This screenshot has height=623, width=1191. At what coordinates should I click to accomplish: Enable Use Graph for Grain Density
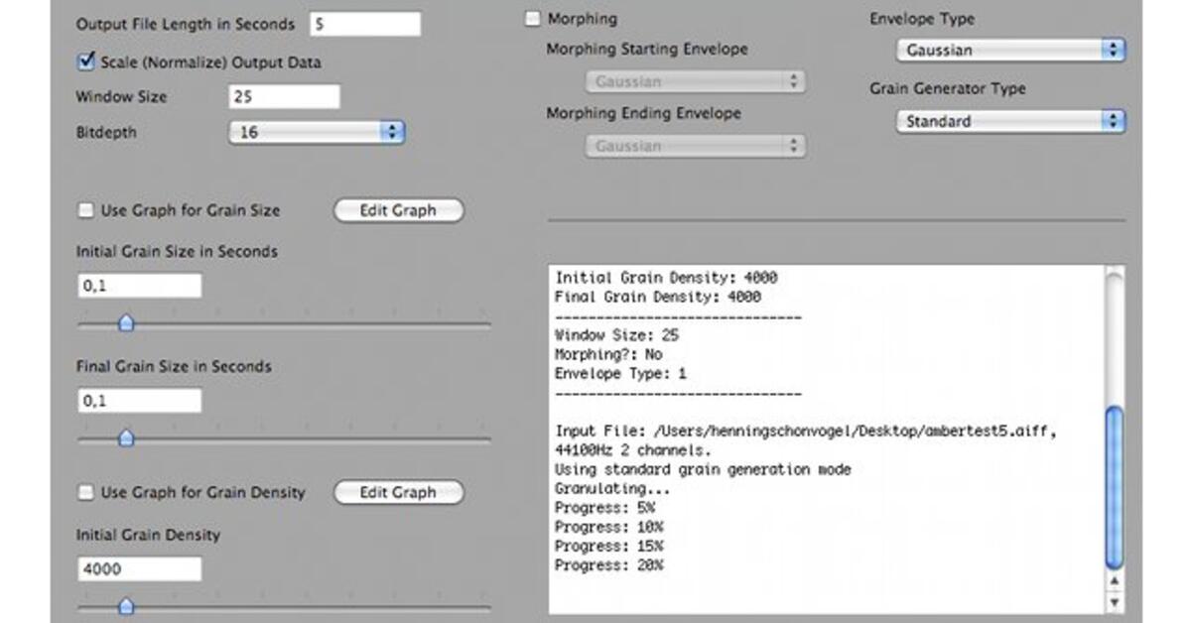[86, 492]
